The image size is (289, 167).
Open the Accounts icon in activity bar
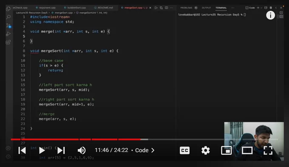(x=8, y=148)
